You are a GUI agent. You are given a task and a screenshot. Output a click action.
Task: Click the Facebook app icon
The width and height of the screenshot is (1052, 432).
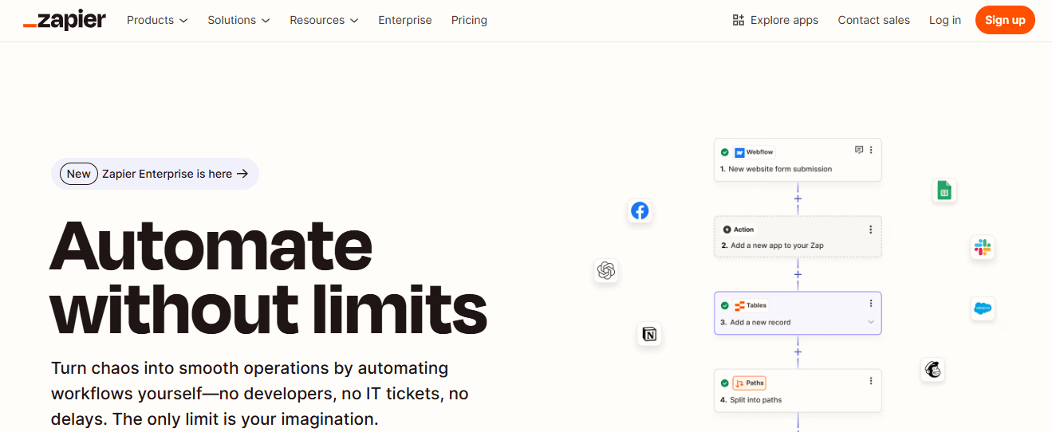tap(640, 210)
